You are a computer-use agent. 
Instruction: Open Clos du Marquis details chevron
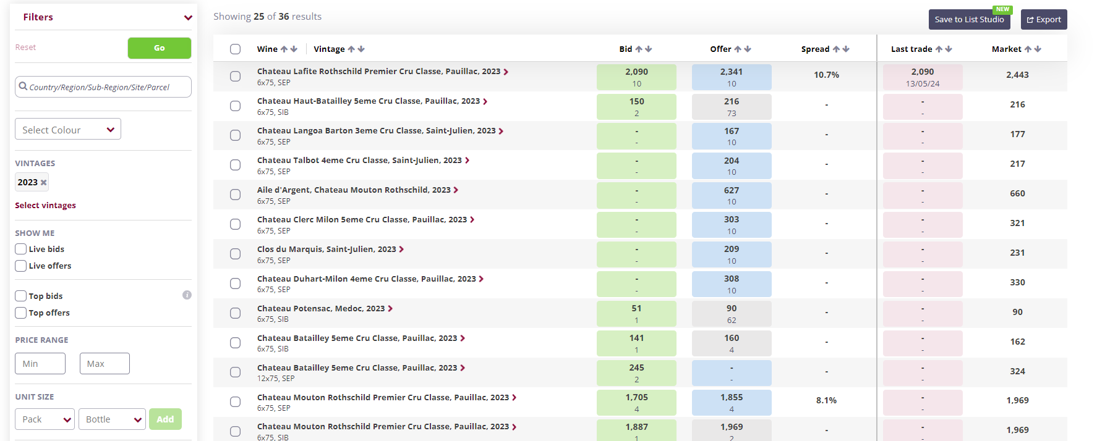401,250
